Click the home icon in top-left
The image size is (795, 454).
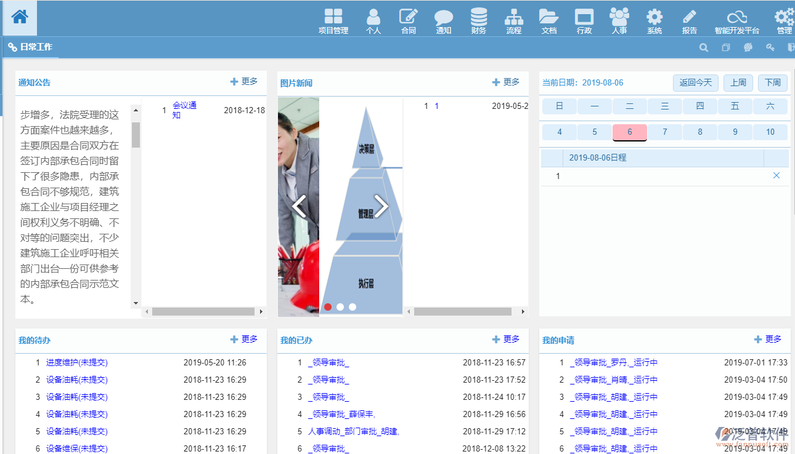pyautogui.click(x=20, y=17)
